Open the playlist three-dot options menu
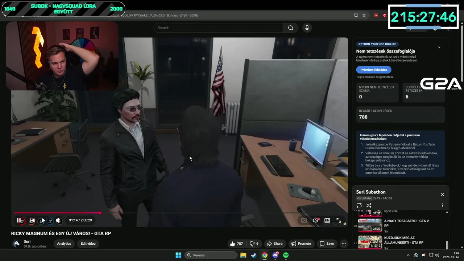 442,205
